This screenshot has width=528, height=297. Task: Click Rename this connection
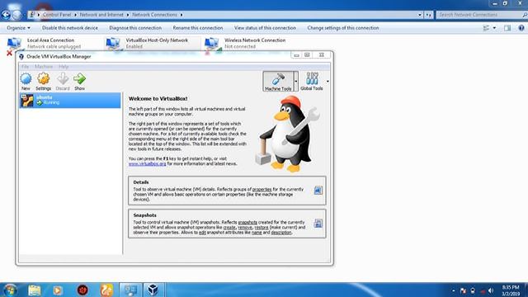click(x=198, y=28)
